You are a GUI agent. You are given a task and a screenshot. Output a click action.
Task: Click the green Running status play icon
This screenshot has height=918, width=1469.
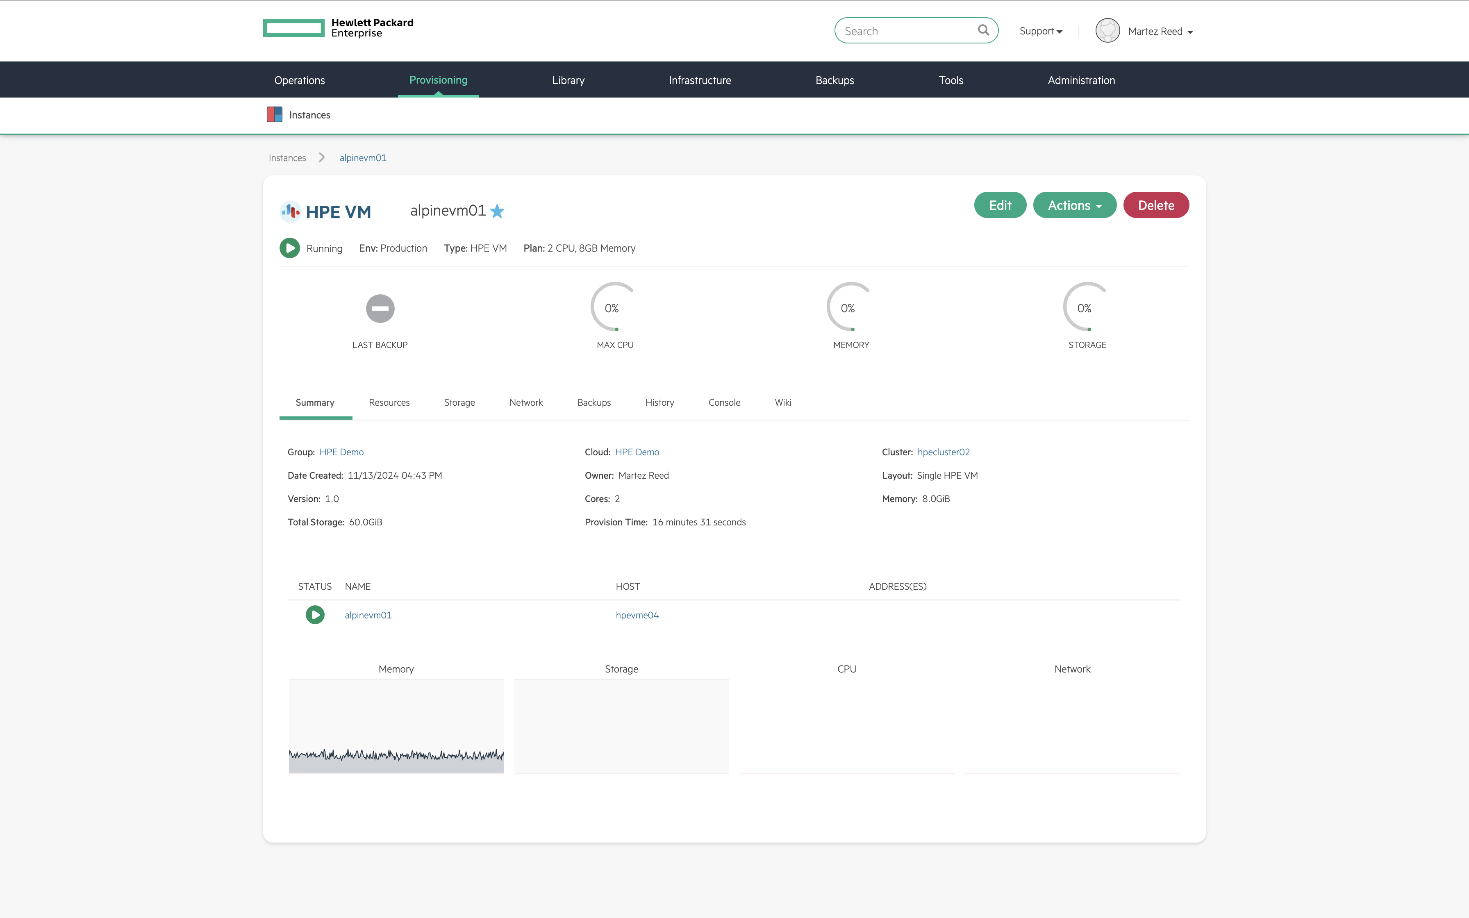[289, 248]
